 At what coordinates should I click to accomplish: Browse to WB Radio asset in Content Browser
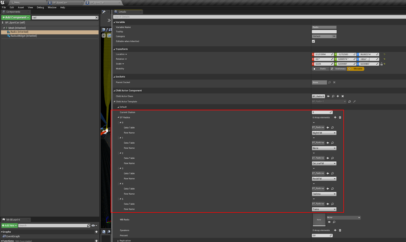click(334, 222)
